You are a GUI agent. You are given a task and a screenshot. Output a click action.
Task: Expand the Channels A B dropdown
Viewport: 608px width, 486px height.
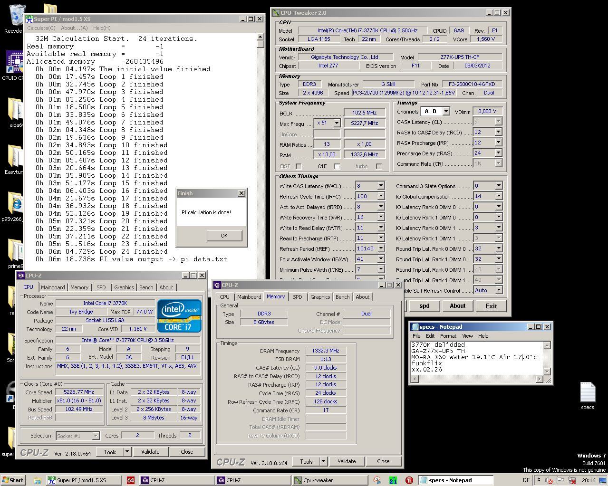tap(446, 111)
